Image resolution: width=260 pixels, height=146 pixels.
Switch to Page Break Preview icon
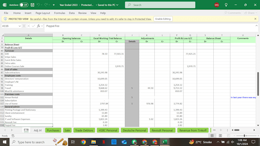click(228, 136)
